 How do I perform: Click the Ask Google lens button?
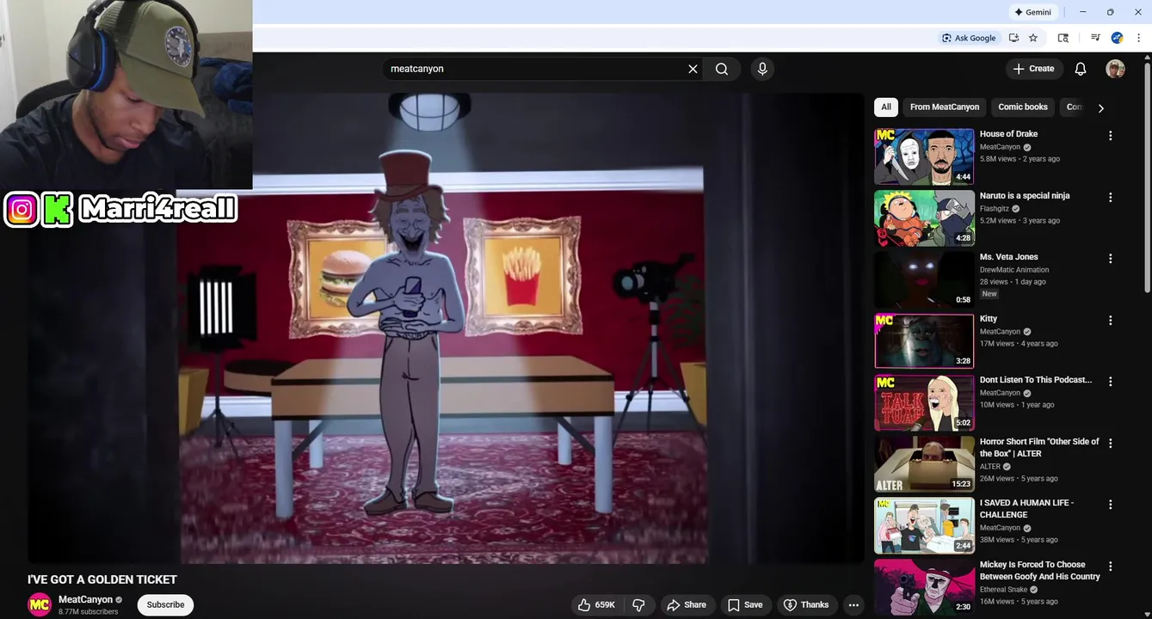tap(969, 38)
